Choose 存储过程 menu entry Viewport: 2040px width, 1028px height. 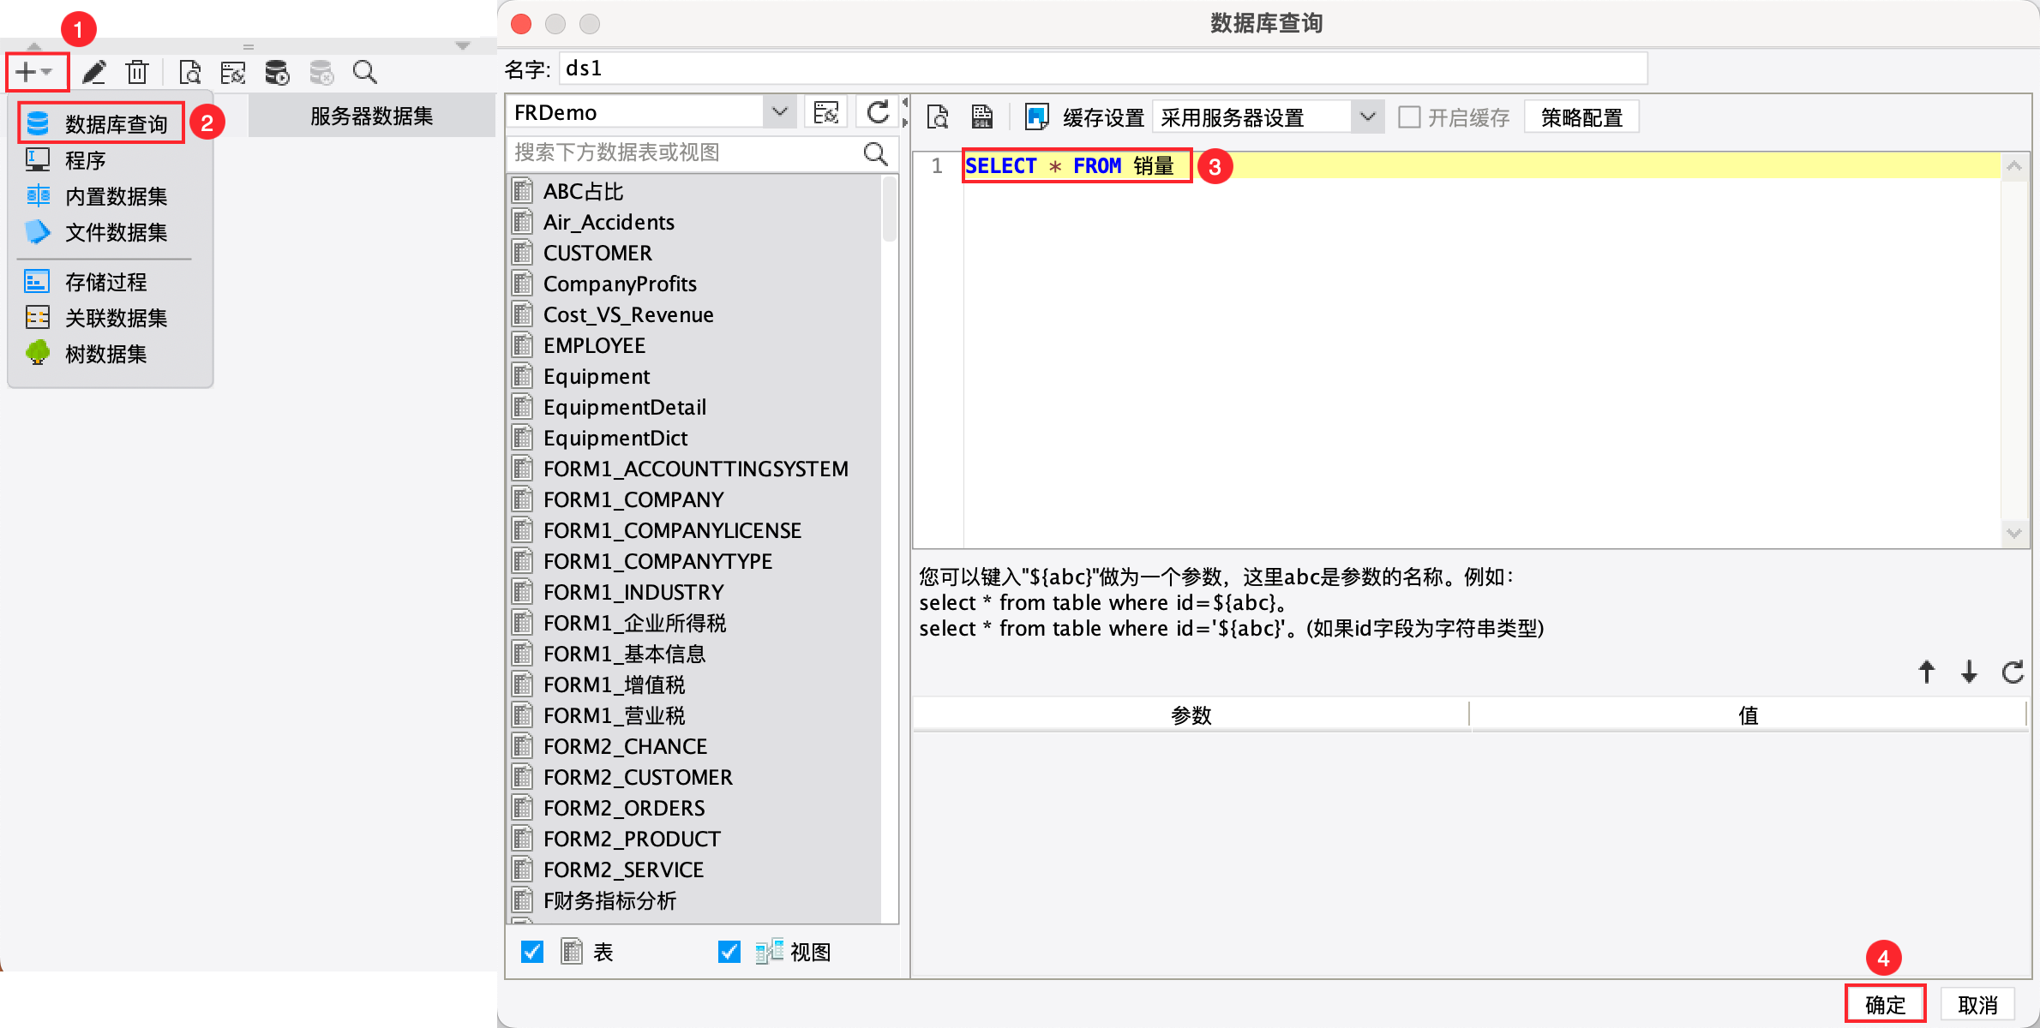pyautogui.click(x=105, y=282)
